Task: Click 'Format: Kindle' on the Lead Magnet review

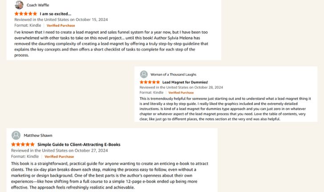Action: click(x=151, y=92)
